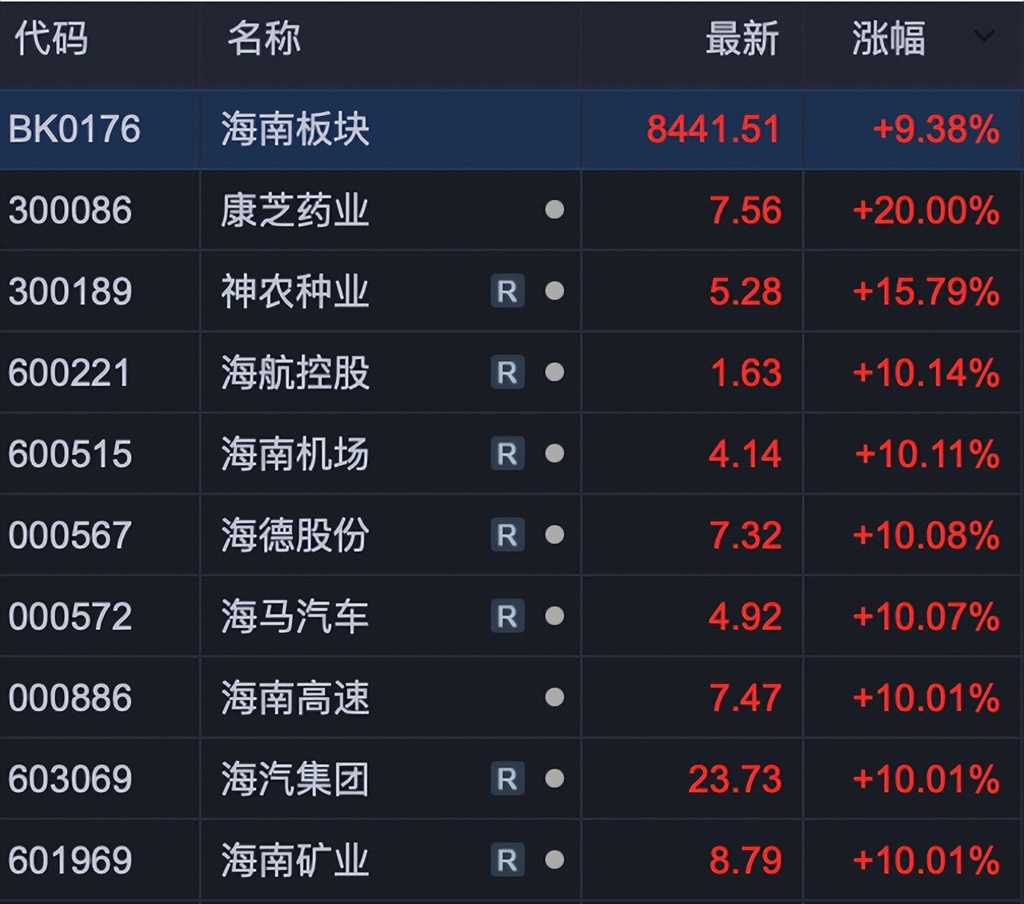The width and height of the screenshot is (1024, 904).
Task: Click the gray dot beside 康芝药业
Action: 555,209
